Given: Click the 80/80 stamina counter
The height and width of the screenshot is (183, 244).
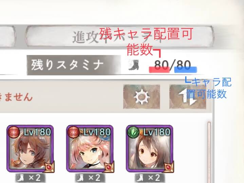Looking at the screenshot, I should [173, 65].
